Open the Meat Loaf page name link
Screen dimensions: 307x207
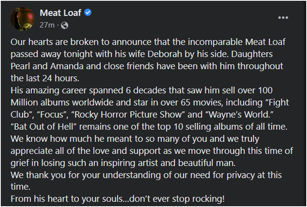coord(60,13)
